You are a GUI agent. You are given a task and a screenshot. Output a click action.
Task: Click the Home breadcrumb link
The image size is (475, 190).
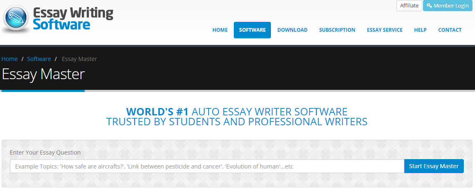[x=9, y=59]
